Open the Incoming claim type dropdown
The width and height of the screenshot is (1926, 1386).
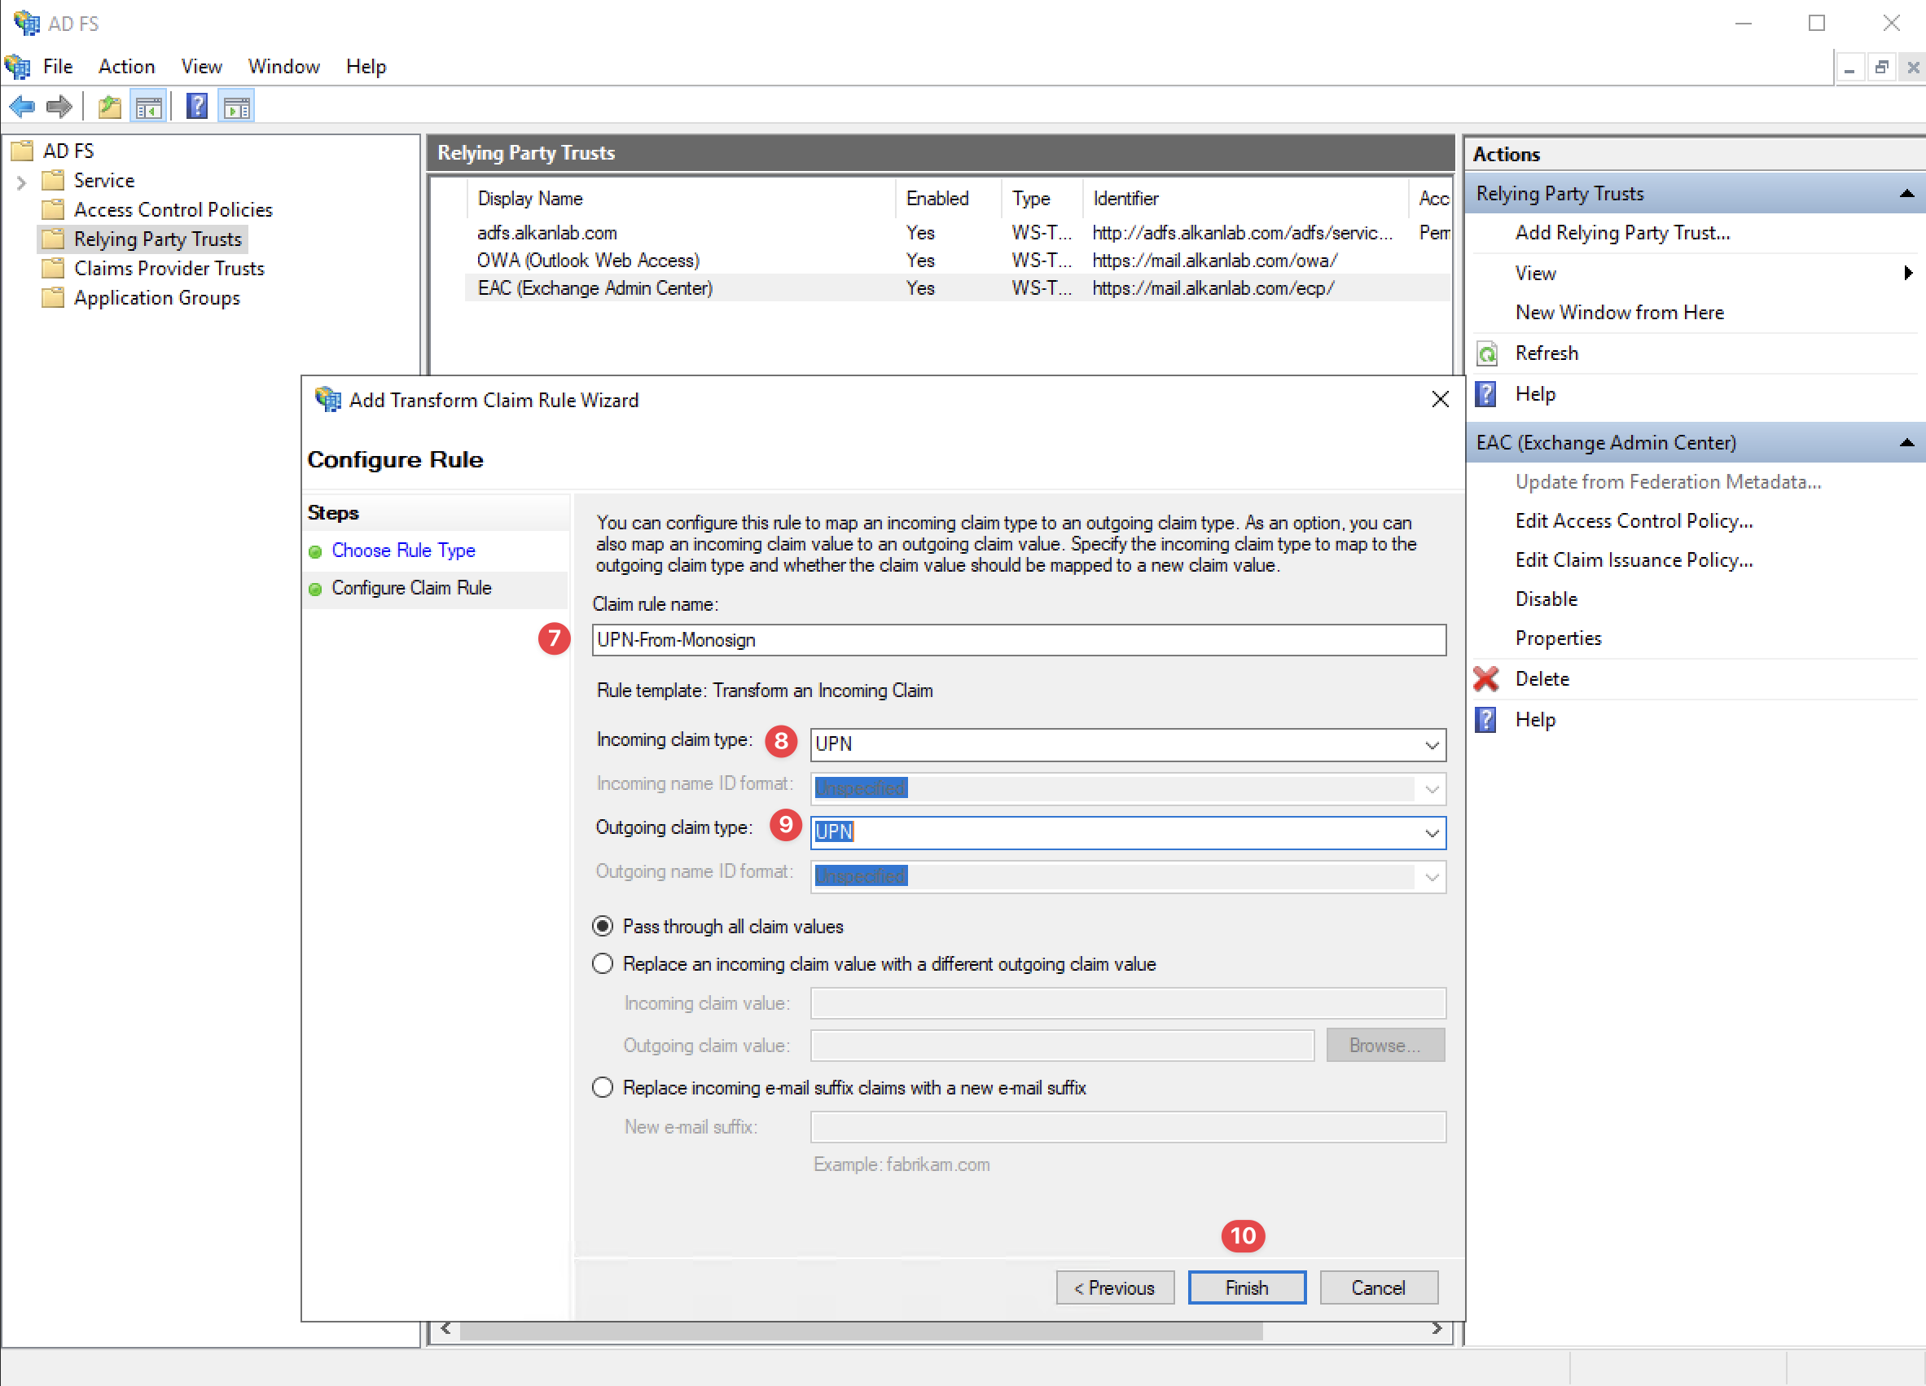click(1432, 744)
